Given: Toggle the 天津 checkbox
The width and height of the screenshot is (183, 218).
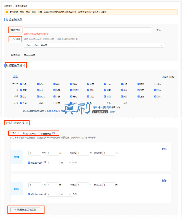Looking at the screenshot, I should click(x=21, y=103).
